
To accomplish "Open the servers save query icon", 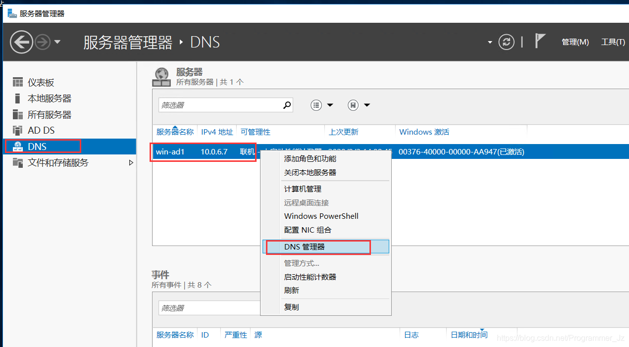I will point(353,105).
